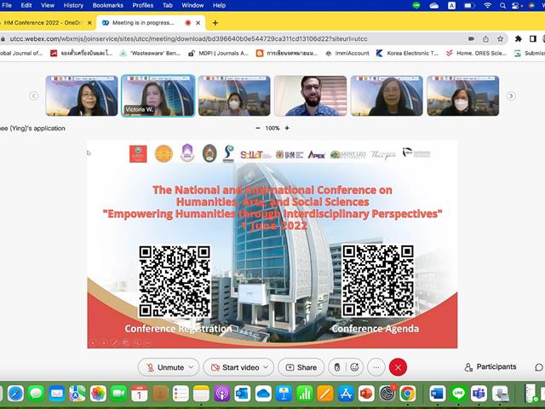545x409 pixels.
Task: Open the File menu
Action: click(x=7, y=5)
